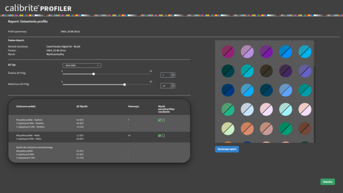
Task: Increase the Średnia ΔE Próg stepper value
Action: (173, 74)
